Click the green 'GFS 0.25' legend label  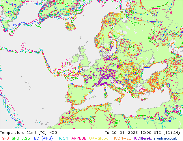[x=21, y=138]
